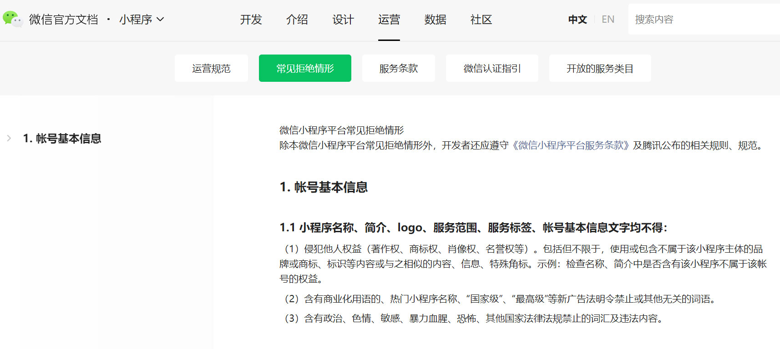Click the intro text 微信小程序平台常见拒绝情形
The height and width of the screenshot is (349, 780).
click(342, 130)
